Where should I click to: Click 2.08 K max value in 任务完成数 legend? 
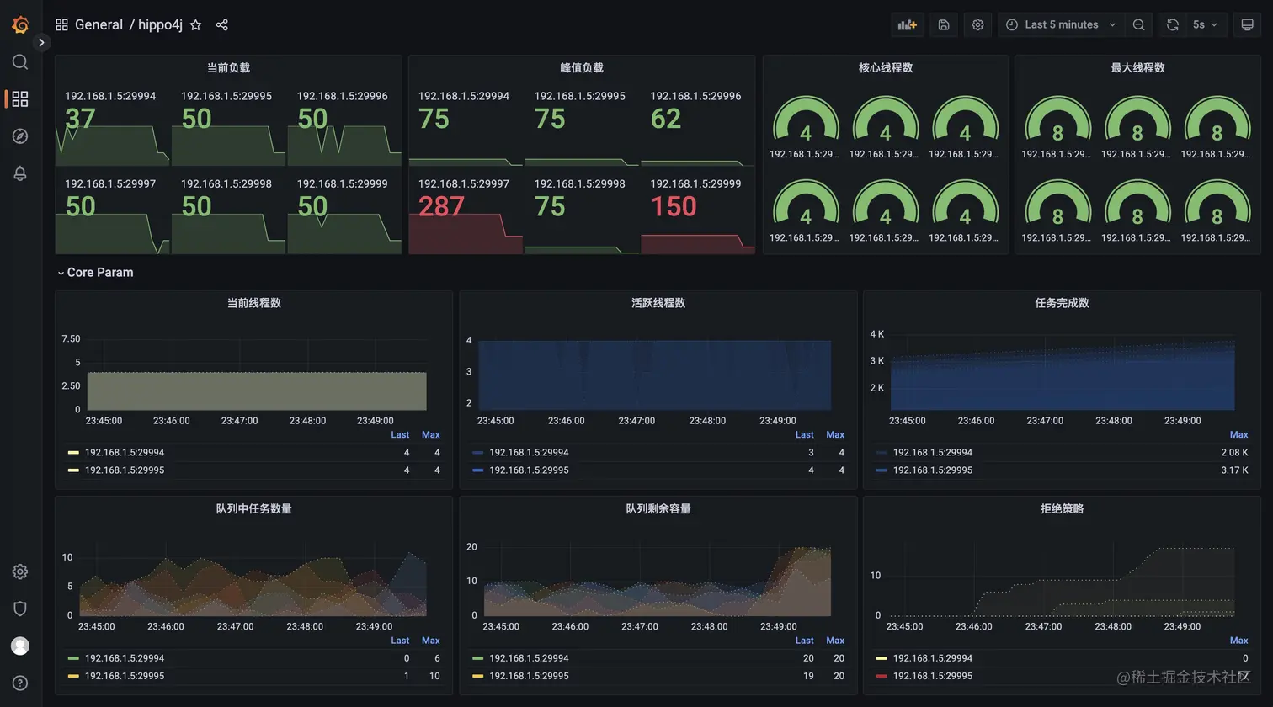pos(1234,452)
